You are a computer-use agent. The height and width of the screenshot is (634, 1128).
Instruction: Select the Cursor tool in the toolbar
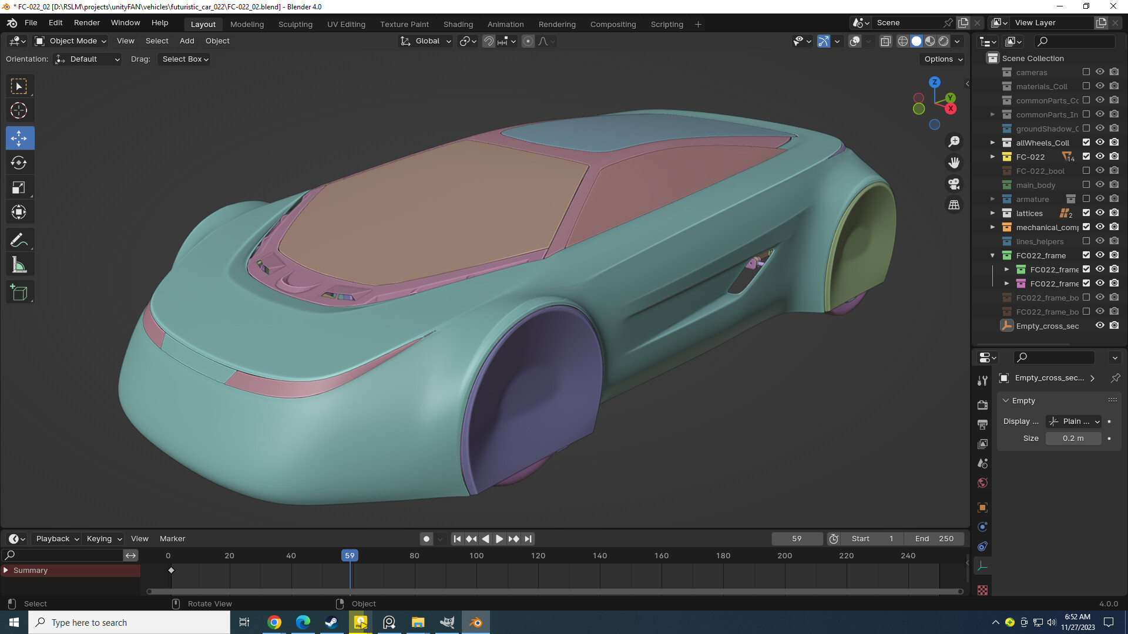20,110
